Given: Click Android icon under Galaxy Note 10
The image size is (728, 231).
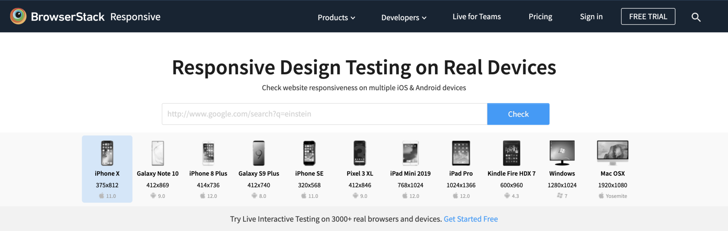Looking at the screenshot, I should click(x=153, y=196).
